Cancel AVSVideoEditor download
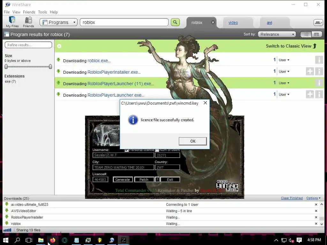The width and height of the screenshot is (327, 245). point(316,211)
